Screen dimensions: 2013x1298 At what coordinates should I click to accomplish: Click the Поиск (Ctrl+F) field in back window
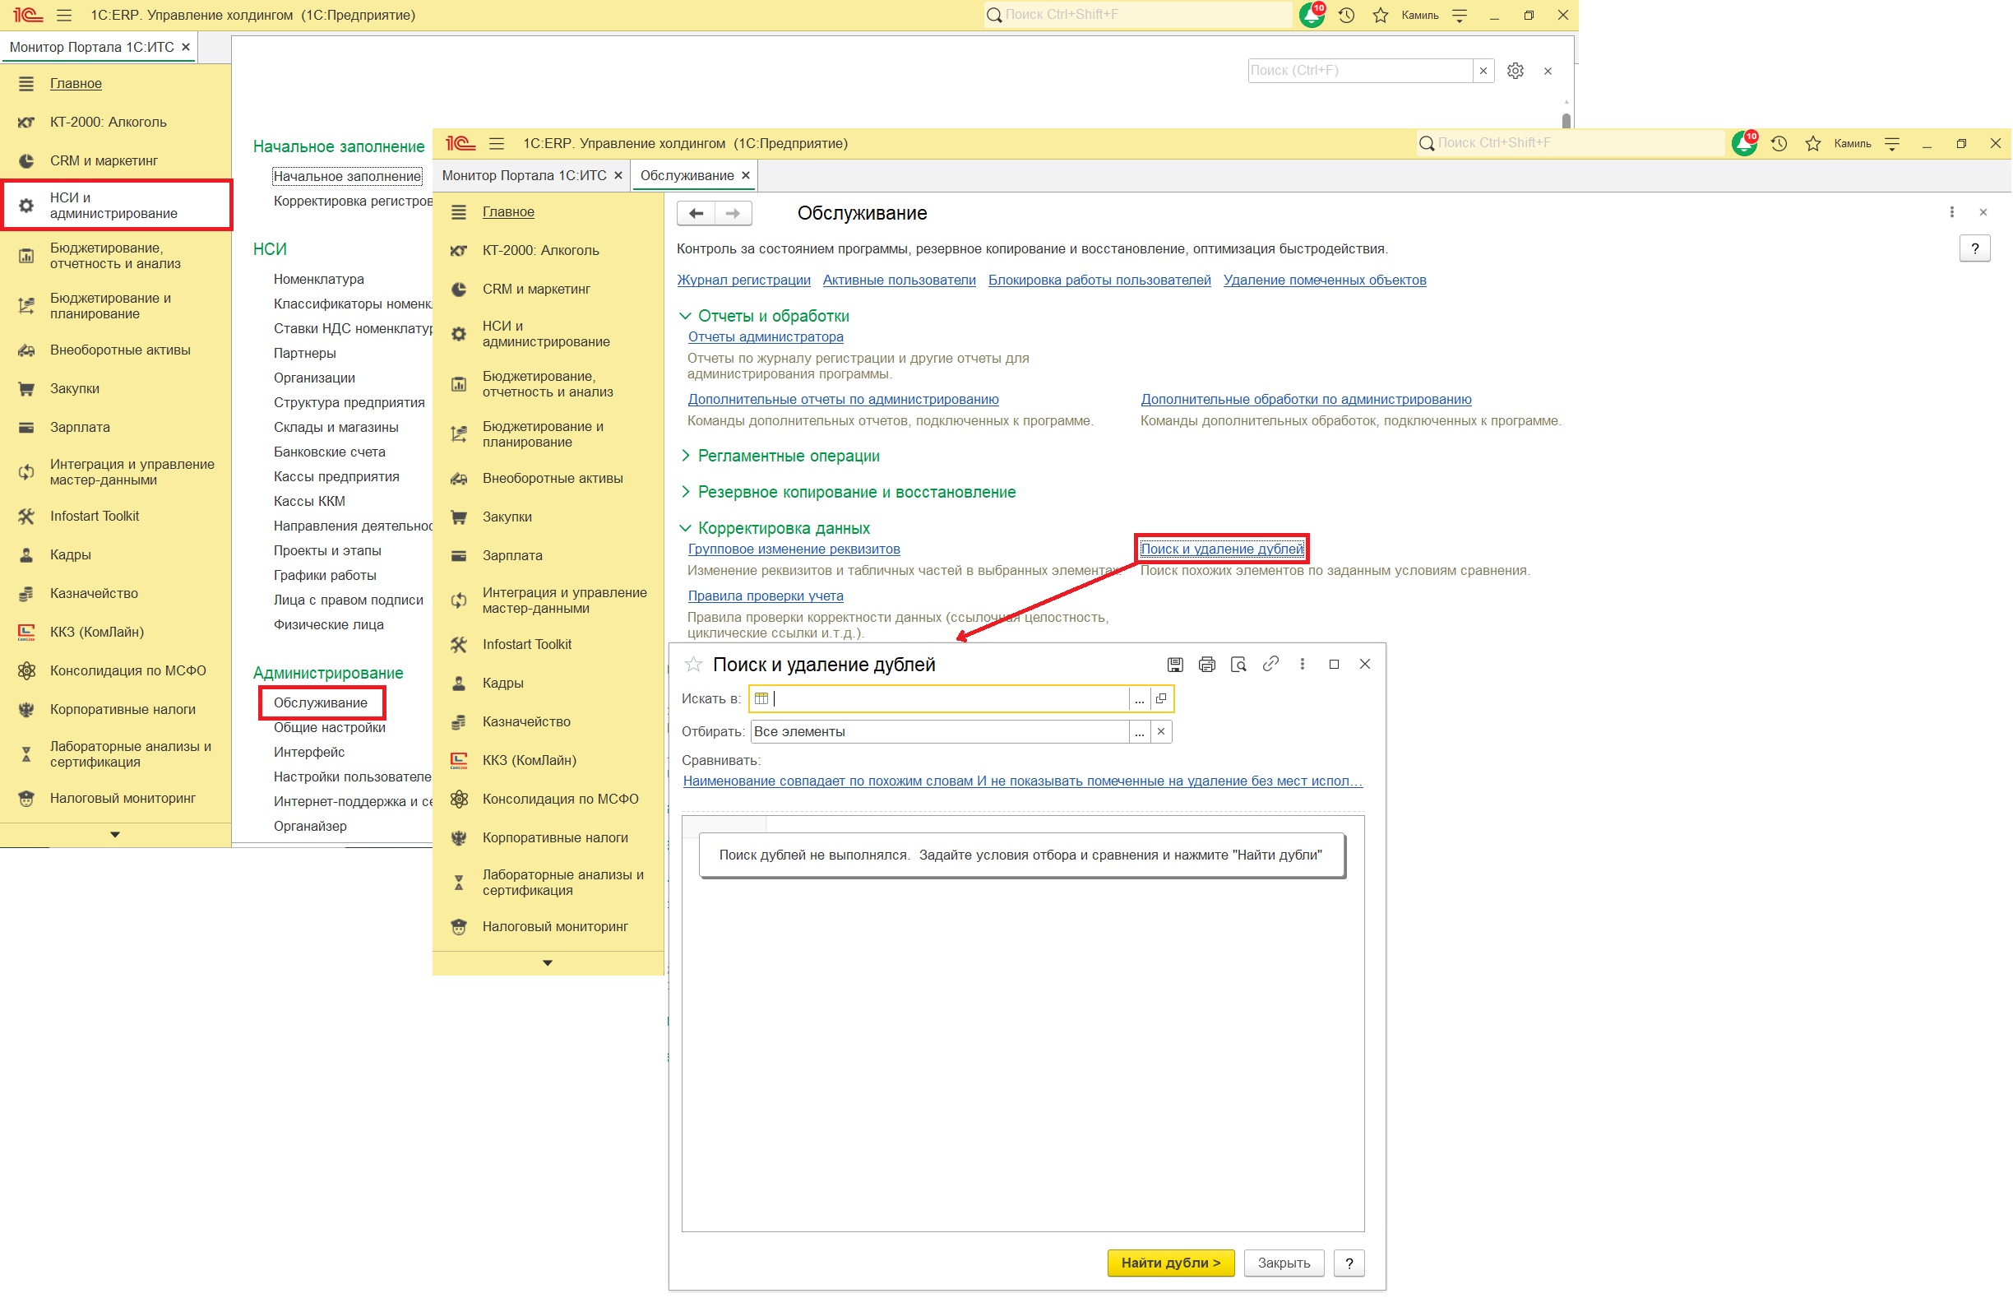coord(1360,71)
